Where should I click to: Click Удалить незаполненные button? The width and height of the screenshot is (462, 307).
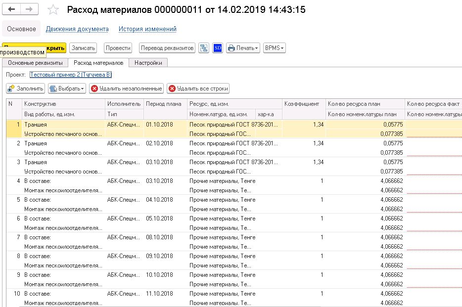tap(127, 88)
